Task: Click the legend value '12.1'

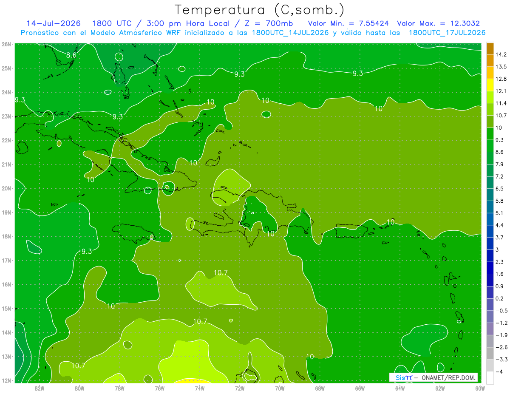Action: (501, 91)
